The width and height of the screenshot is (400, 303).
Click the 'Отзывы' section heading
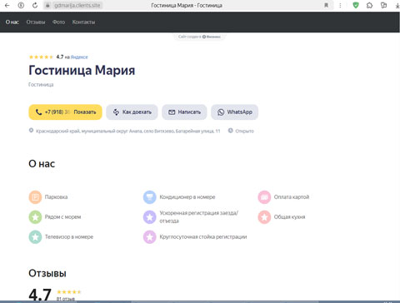point(47,273)
